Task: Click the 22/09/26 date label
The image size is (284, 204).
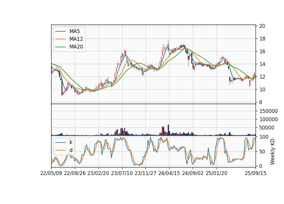Action: click(75, 173)
